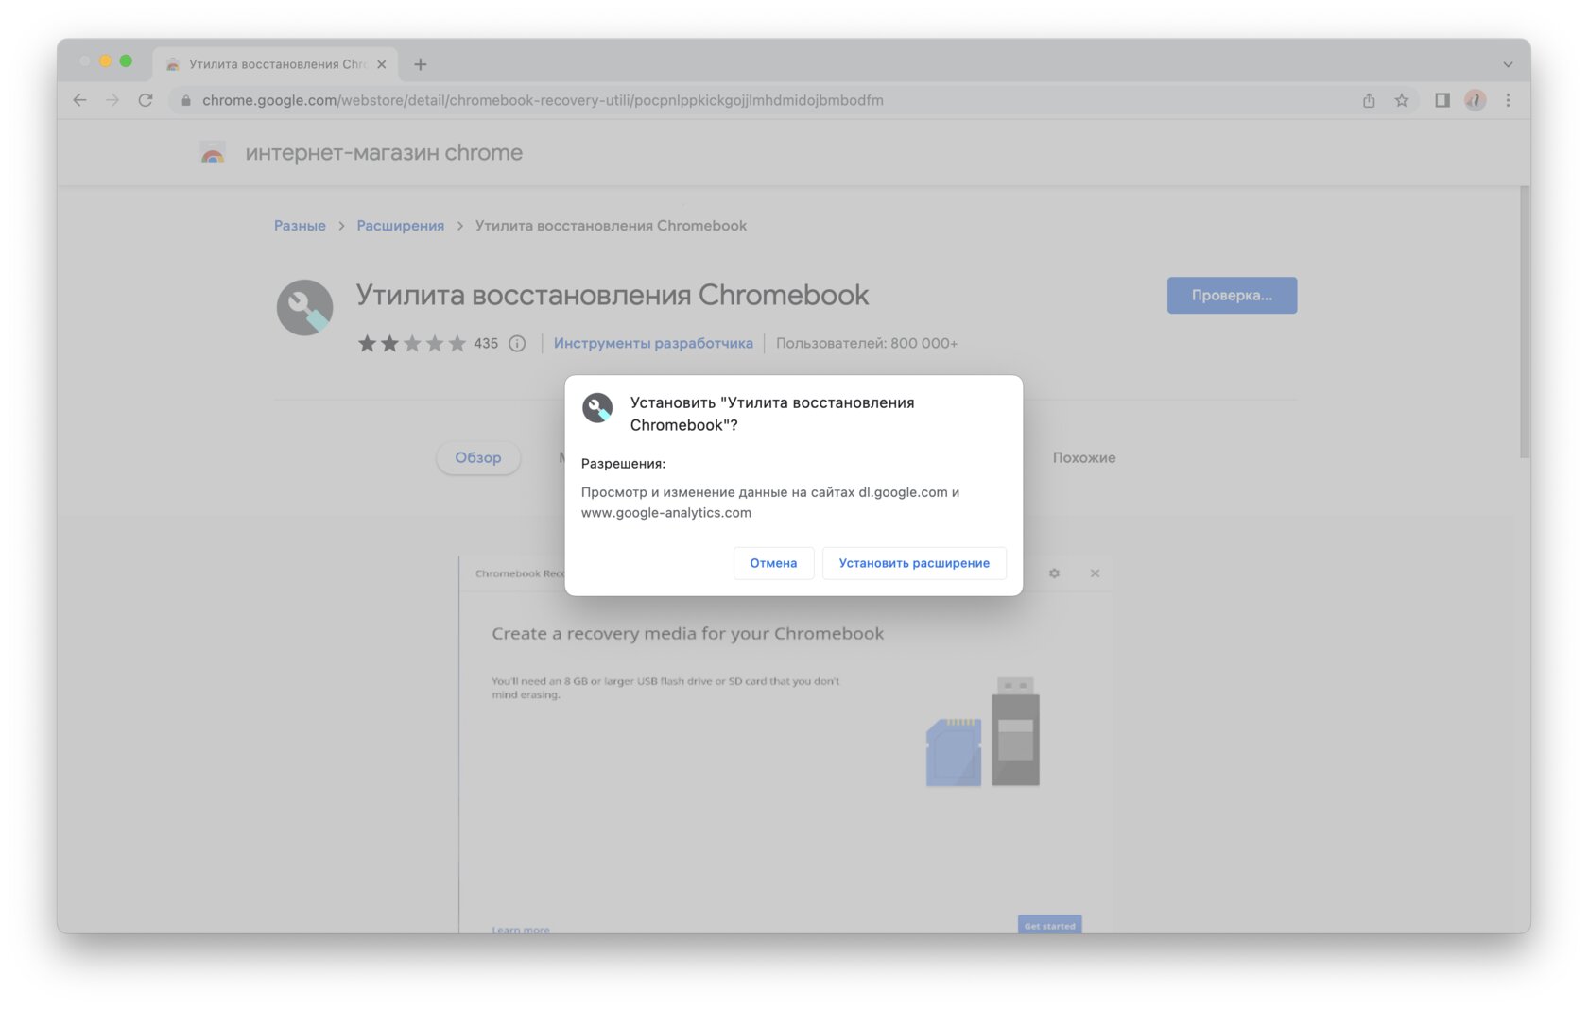Navigate back using the back arrow
The width and height of the screenshot is (1588, 1009).
79,100
